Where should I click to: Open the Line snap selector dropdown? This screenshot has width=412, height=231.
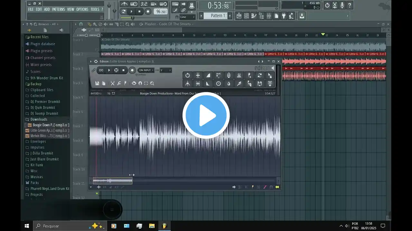point(187,17)
